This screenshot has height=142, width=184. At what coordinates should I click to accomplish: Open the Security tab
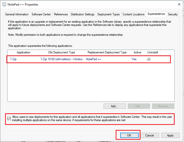(x=173, y=14)
